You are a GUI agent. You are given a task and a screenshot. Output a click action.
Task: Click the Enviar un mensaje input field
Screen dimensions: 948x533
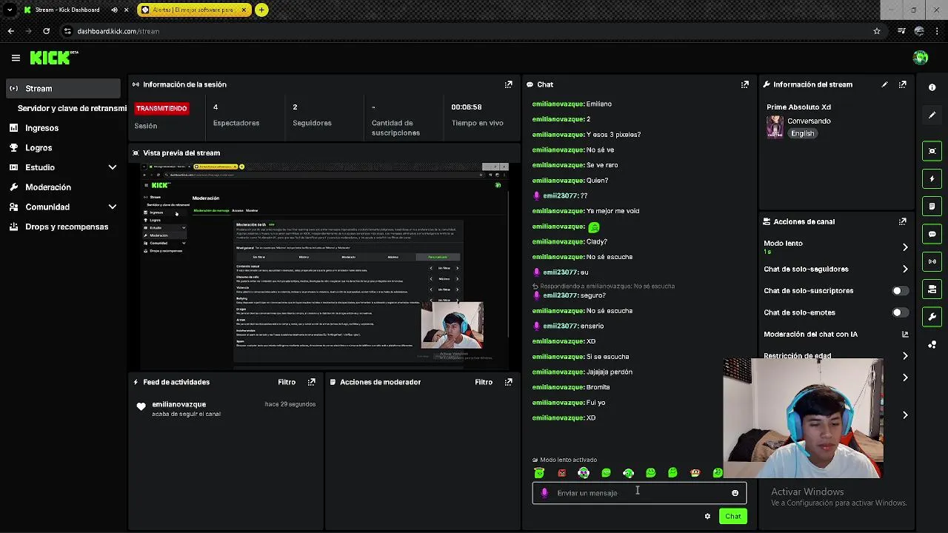tap(639, 493)
